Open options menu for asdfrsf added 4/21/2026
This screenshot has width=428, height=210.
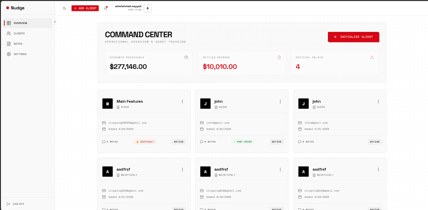(182, 170)
